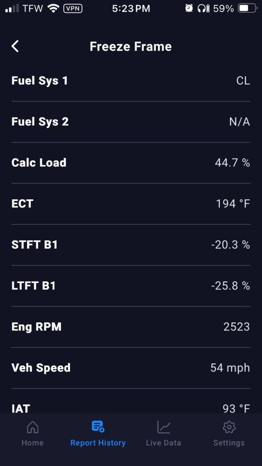Screen dimensions: 262x466
Task: Open the Settings gear icon
Action: point(229,427)
